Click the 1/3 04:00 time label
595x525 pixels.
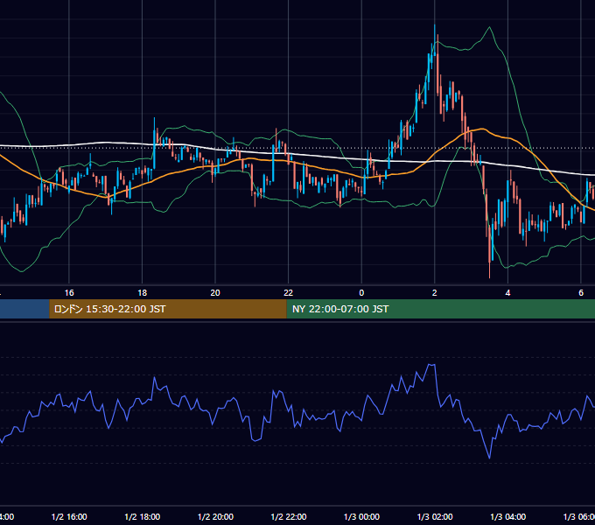pyautogui.click(x=508, y=516)
